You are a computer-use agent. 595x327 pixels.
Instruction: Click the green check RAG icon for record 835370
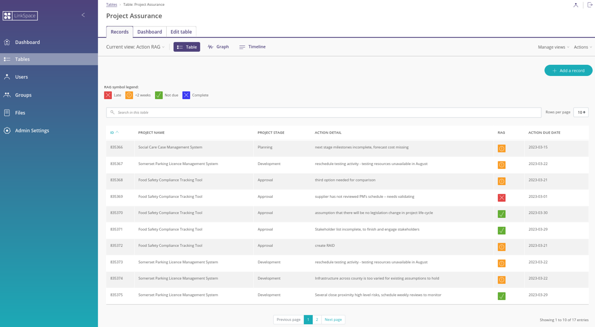click(x=501, y=214)
